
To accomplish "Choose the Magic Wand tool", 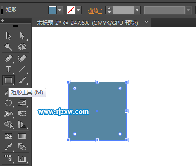I will 8,46.
